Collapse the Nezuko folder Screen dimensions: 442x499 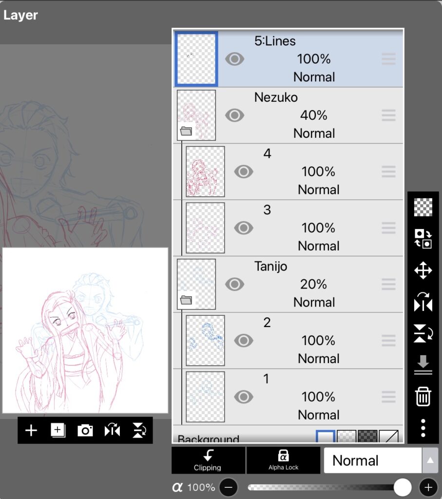(186, 131)
